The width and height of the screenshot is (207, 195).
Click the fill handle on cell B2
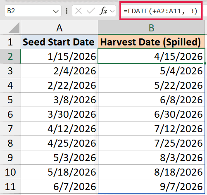(205, 64)
